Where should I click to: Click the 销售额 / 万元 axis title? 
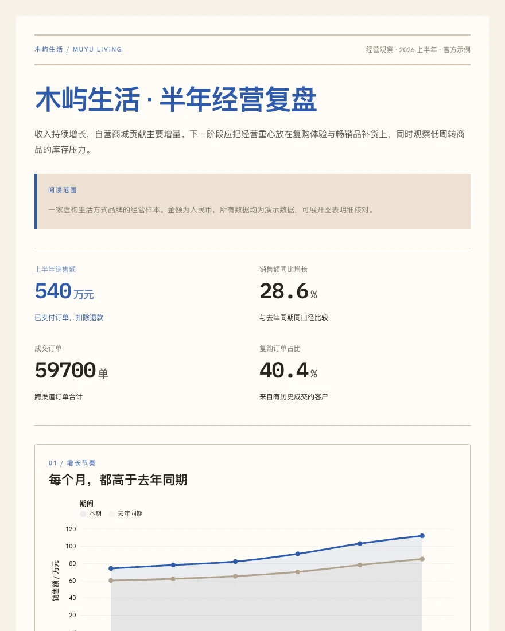click(56, 581)
